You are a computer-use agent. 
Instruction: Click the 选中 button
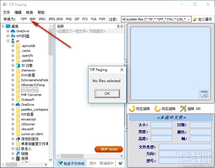click(93, 163)
